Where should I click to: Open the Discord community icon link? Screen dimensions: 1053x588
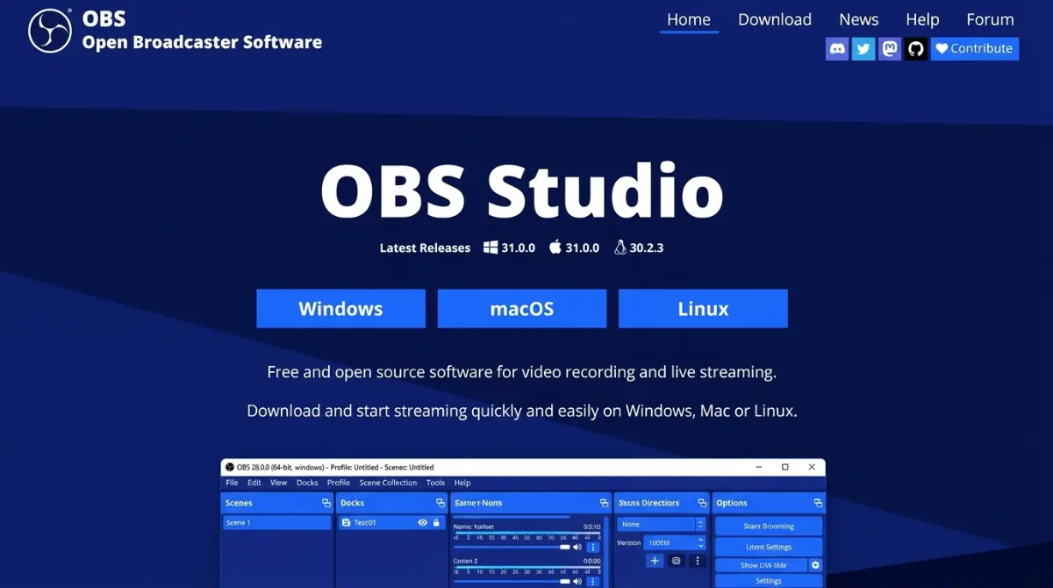pyautogui.click(x=837, y=48)
